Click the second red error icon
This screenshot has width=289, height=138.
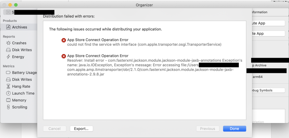pyautogui.click(x=64, y=56)
